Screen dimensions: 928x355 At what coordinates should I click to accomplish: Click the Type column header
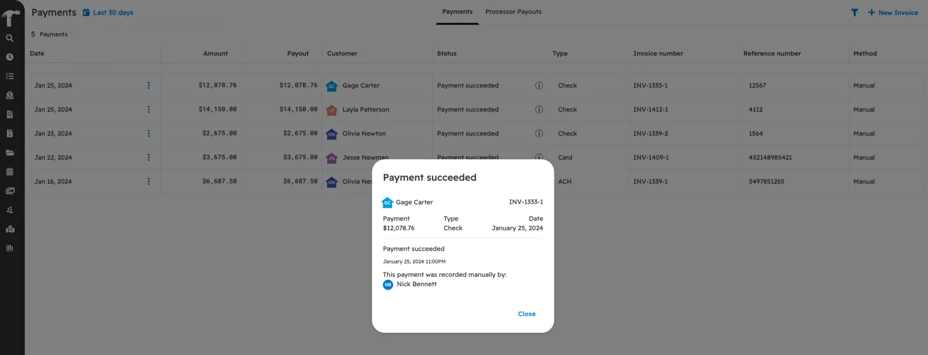point(560,53)
